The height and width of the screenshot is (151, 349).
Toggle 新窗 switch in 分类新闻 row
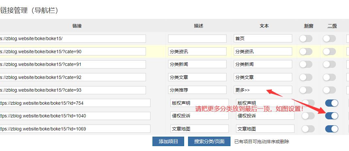[x=306, y=64]
